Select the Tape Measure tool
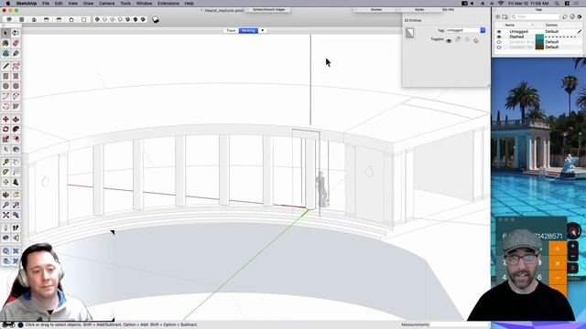 [5, 162]
